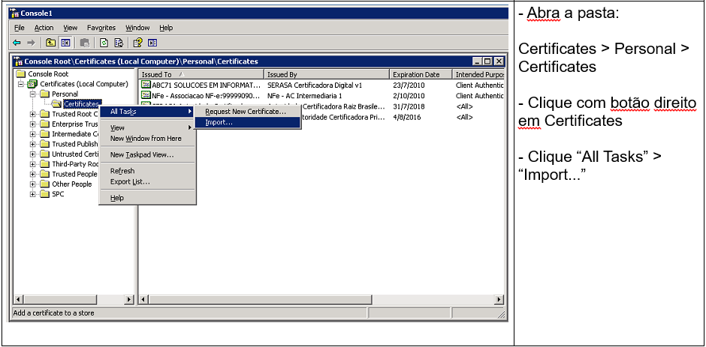Viewport: 706px width, 347px height.
Task: Expand the Intermediate tree node
Action: [32, 134]
